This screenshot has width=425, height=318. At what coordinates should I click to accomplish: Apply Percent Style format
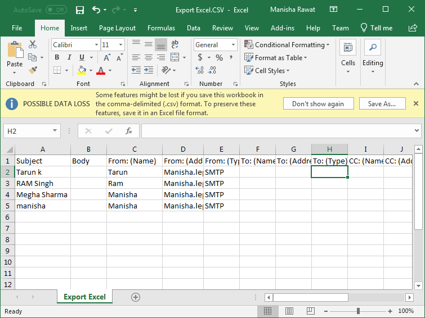tap(220, 57)
